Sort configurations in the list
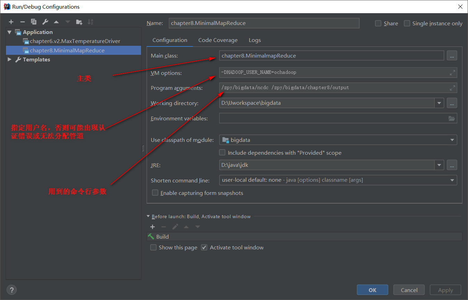 point(90,22)
